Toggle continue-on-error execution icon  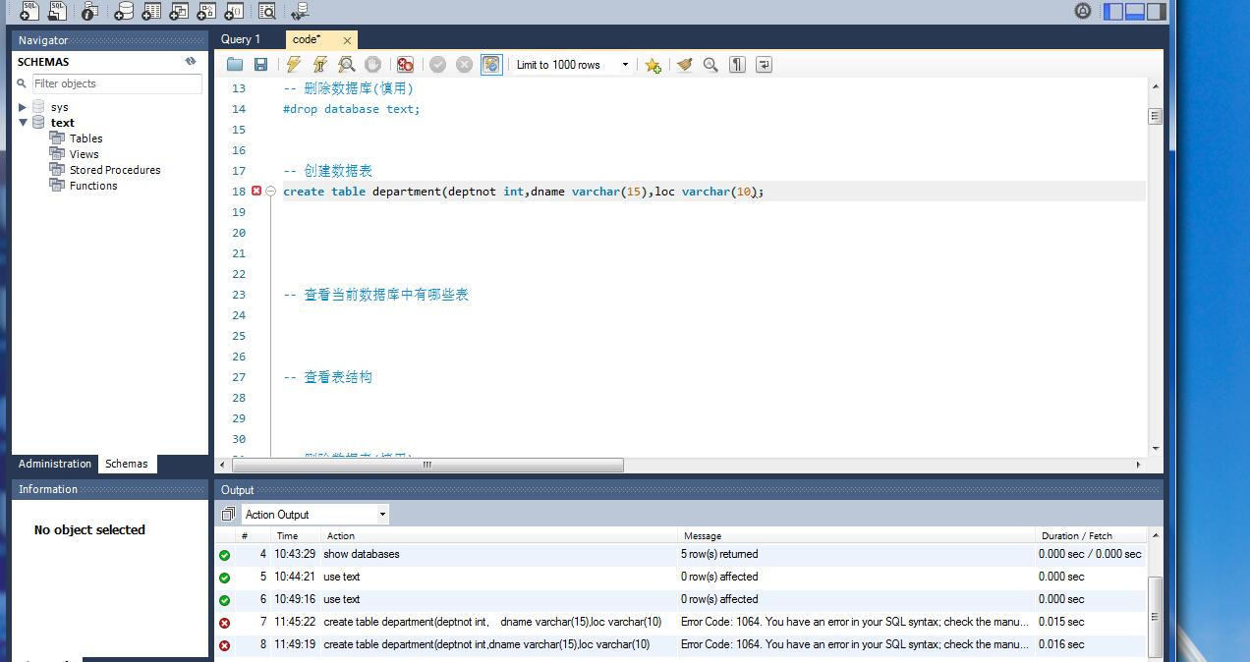[405, 65]
